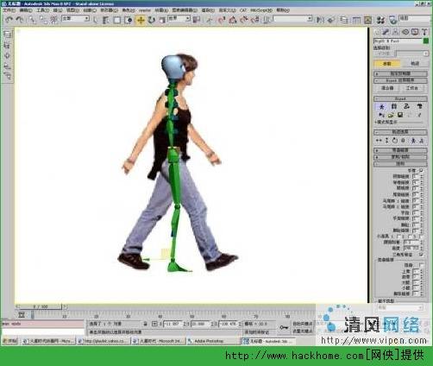The height and width of the screenshot is (366, 433).
Task: Pick the Rectangular Selection Region tool
Action: 117,20
